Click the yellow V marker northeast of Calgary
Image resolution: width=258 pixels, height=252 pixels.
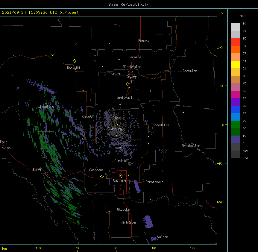[128, 175]
